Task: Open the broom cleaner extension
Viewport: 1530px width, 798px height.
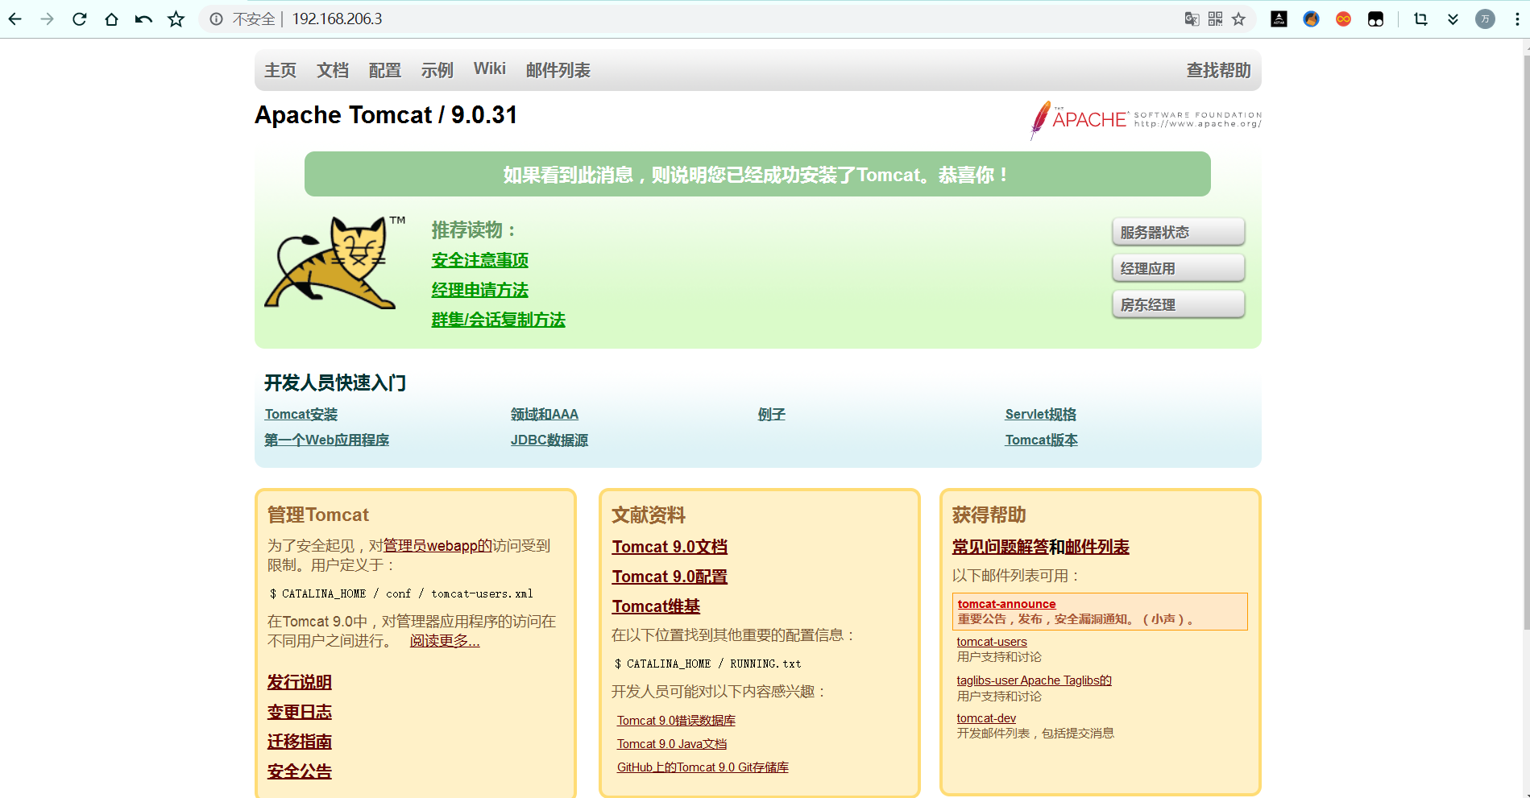Action: pos(1311,19)
